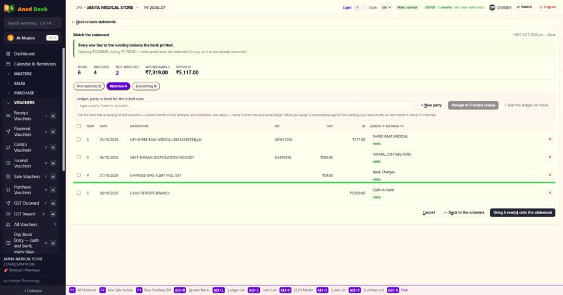Toggle the Light/Dark theme switch
Image resolution: width=563 pixels, height=295 pixels.
pyautogui.click(x=360, y=7)
